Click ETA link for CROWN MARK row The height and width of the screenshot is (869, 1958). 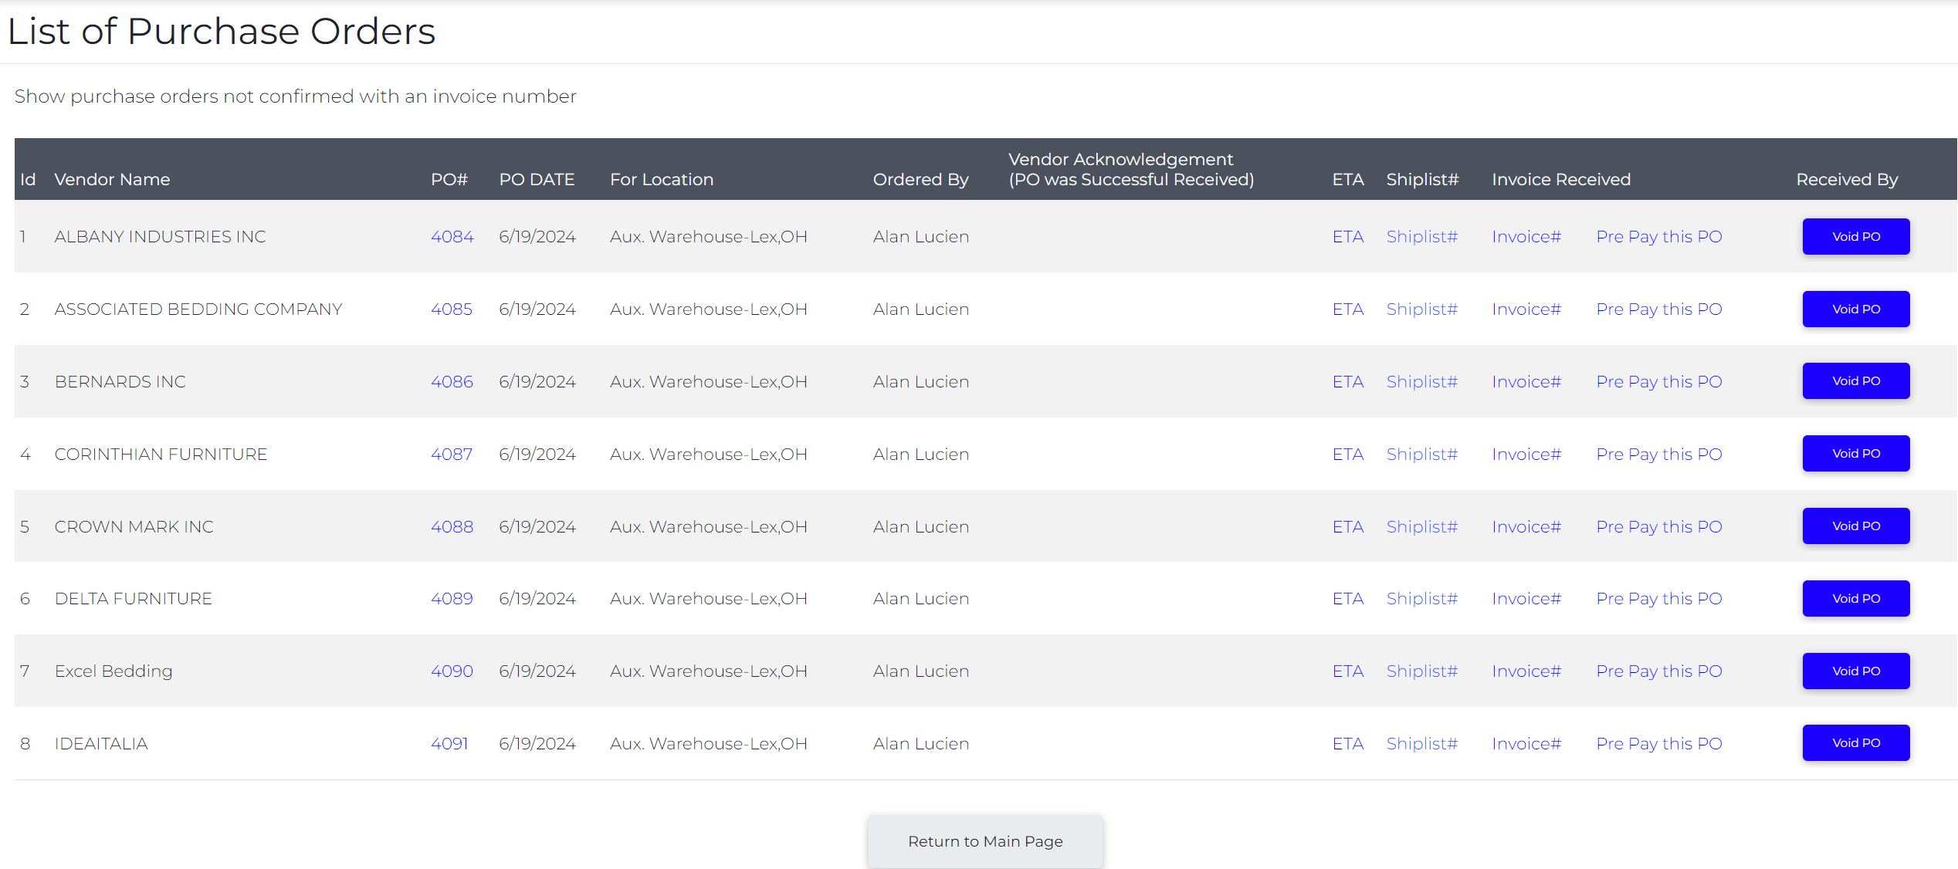tap(1348, 527)
